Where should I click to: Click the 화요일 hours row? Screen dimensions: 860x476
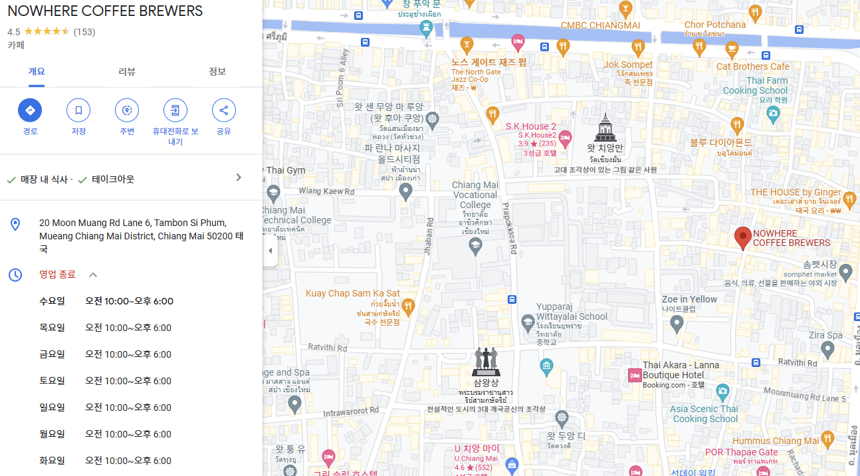pos(106,461)
